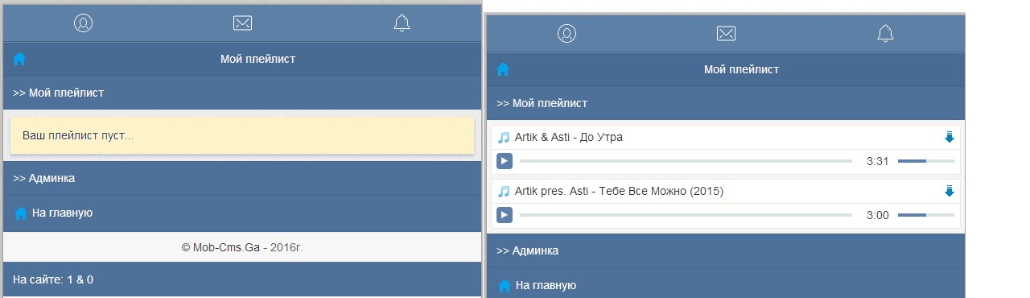
Task: Click the home icon in right panel header
Action: (503, 69)
